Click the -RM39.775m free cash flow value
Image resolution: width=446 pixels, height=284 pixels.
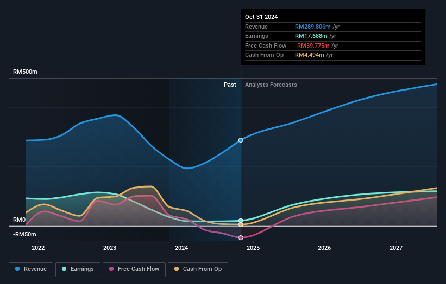pyautogui.click(x=312, y=46)
